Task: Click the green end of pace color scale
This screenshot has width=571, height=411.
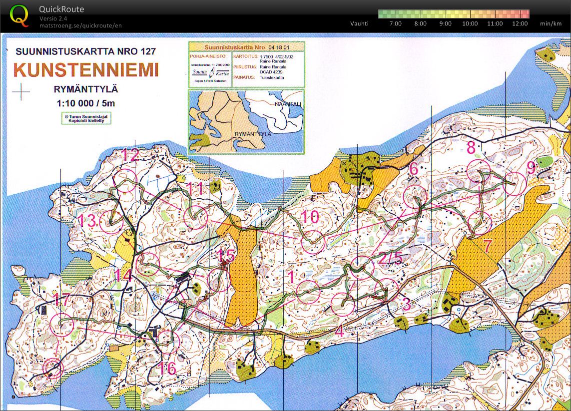Action: [382, 13]
